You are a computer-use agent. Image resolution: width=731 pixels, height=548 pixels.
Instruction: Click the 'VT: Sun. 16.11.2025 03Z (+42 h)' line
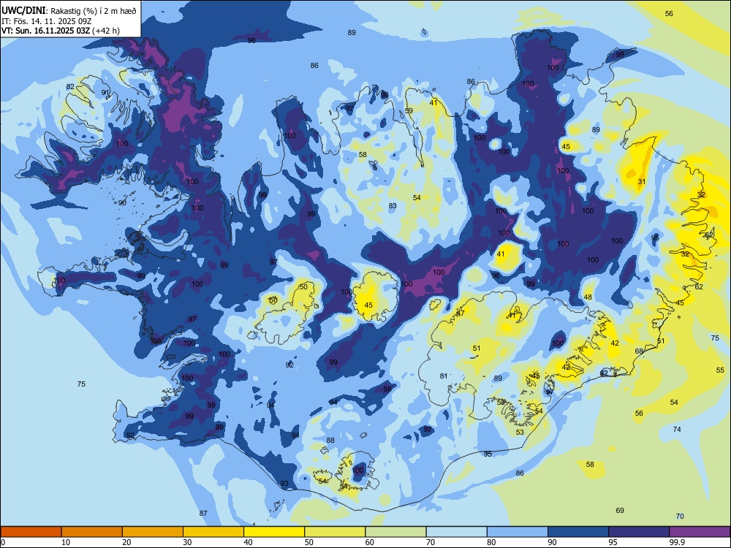[x=61, y=31]
